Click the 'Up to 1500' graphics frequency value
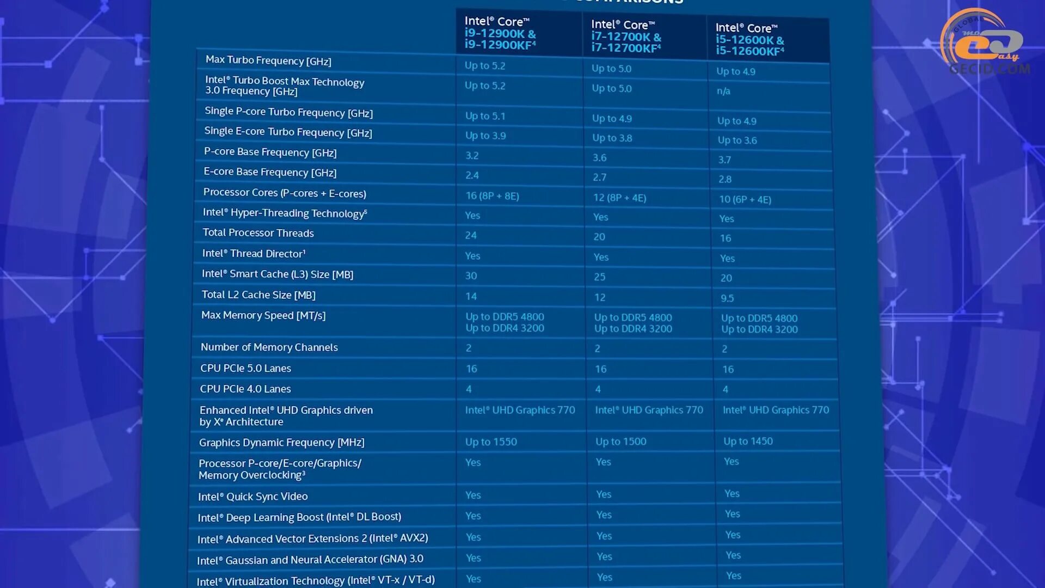Screen dimensions: 1045x588 pyautogui.click(x=620, y=442)
